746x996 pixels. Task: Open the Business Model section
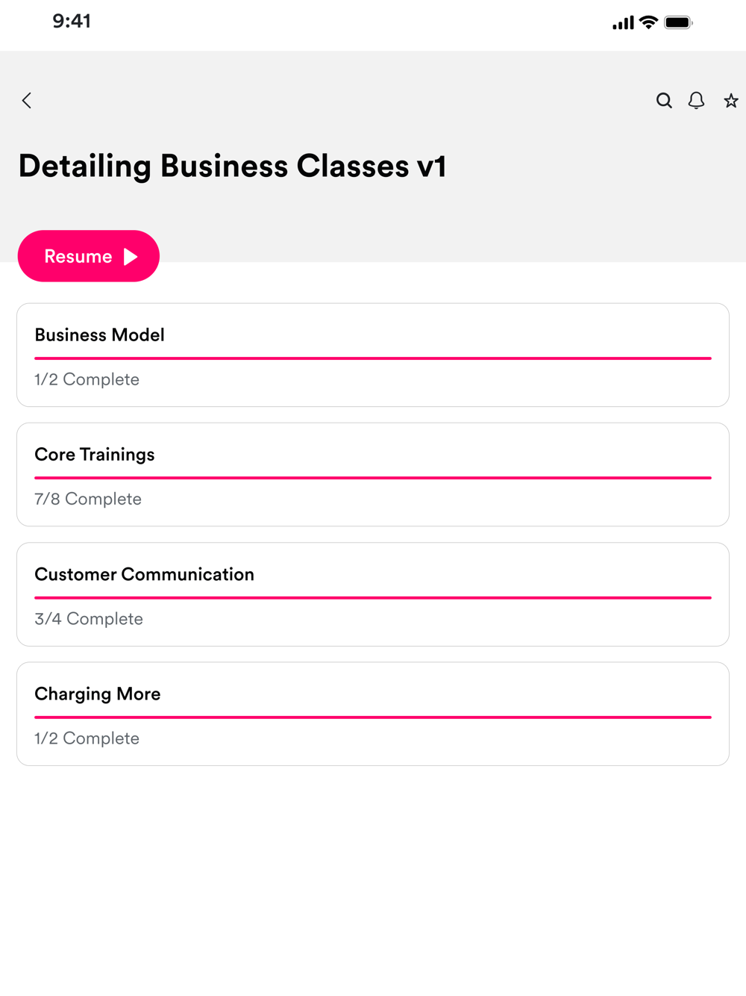point(100,335)
